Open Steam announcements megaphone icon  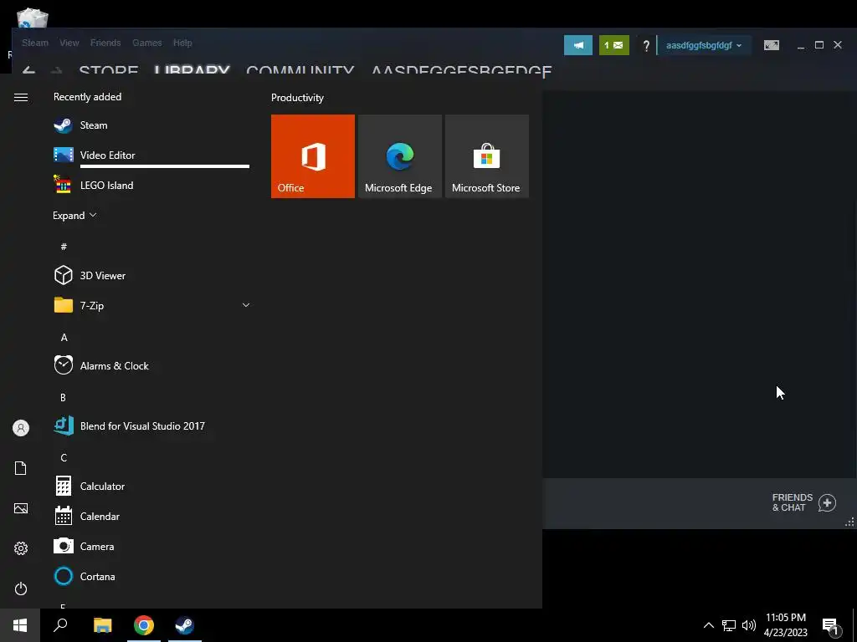click(x=578, y=45)
